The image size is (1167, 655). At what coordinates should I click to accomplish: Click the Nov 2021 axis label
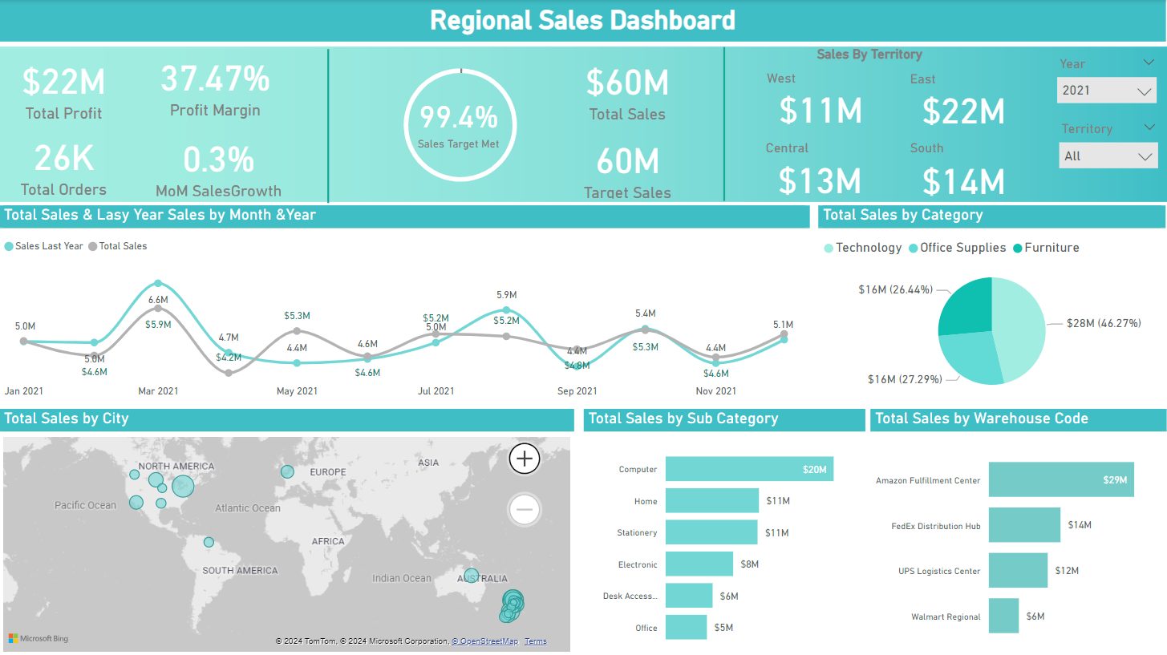point(715,391)
